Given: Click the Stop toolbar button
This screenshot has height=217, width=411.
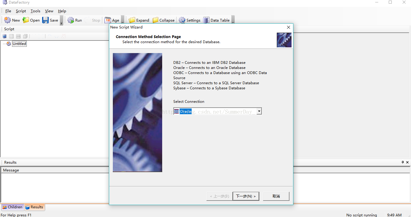Looking at the screenshot, I should tap(92, 20).
